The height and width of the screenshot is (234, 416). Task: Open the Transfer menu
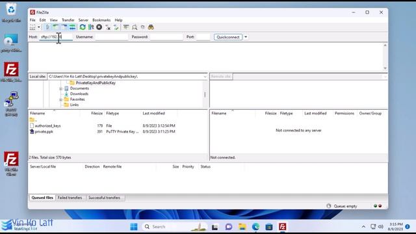pyautogui.click(x=68, y=20)
